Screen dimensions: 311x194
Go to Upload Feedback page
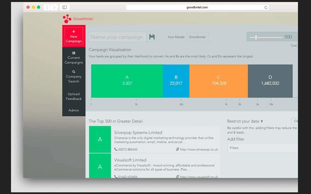[x=73, y=96]
